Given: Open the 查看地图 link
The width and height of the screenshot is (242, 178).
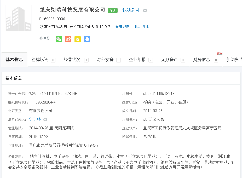Looking at the screenshot, I should pos(122,27).
